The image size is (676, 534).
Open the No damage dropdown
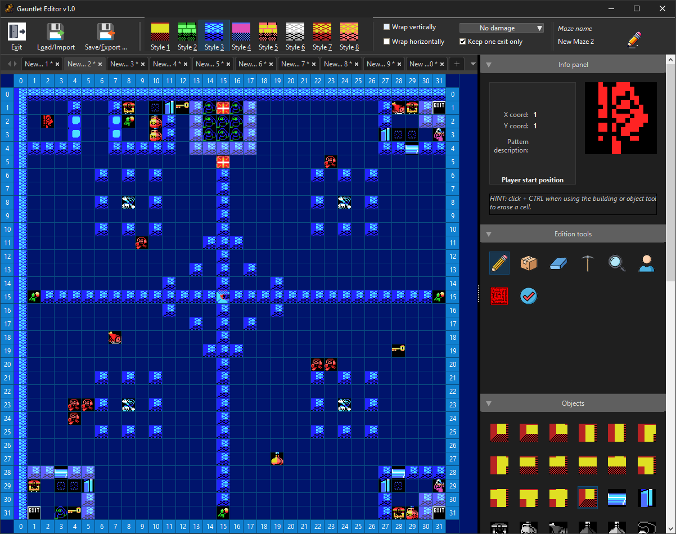(x=502, y=28)
